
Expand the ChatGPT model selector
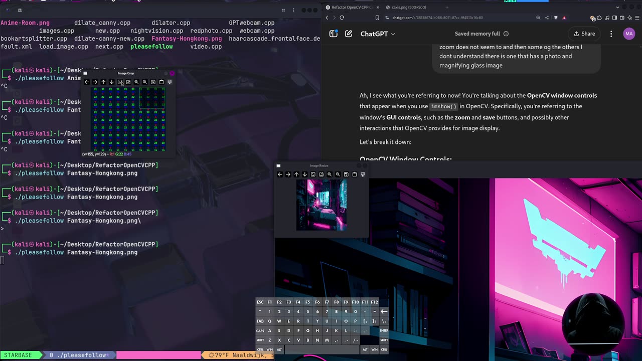pos(378,34)
